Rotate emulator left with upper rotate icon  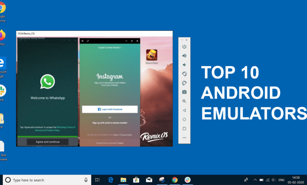click(x=184, y=74)
